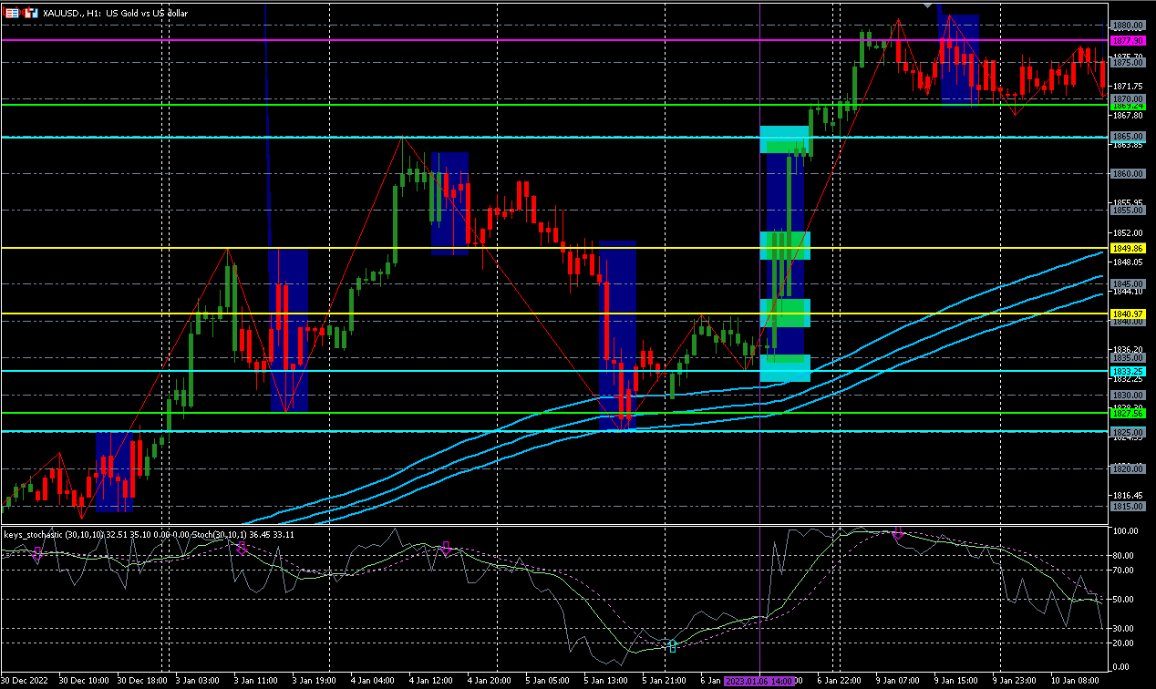This screenshot has width=1156, height=689.
Task: Click the 3 Jan 19:00 time axis label
Action: coord(315,681)
